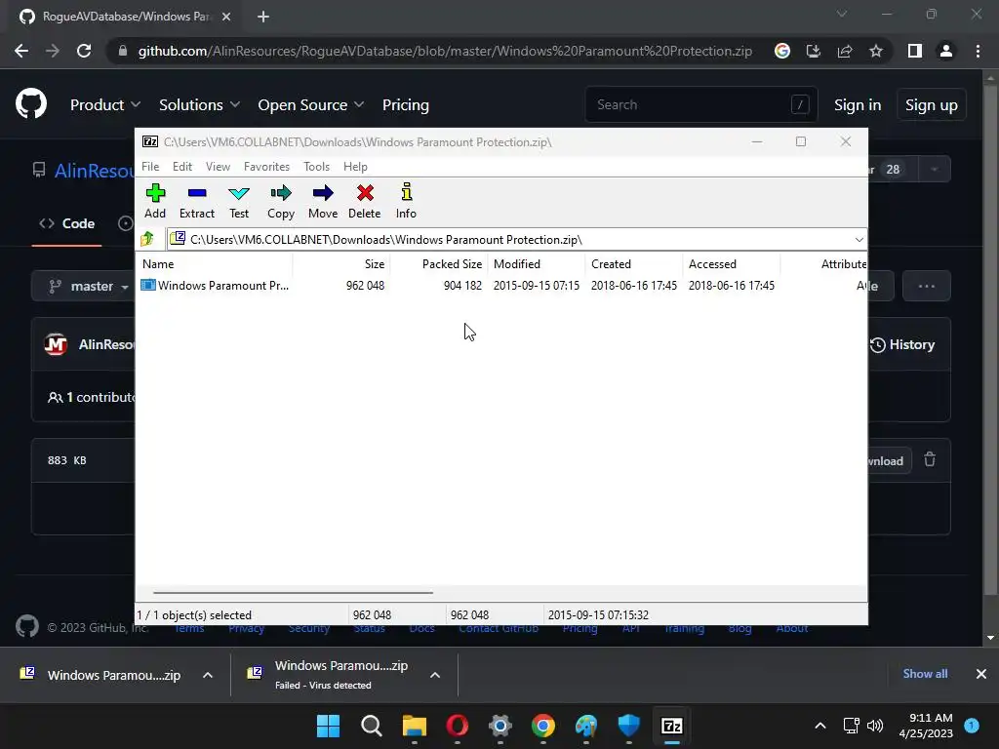
Task: Sort by the Created column header
Action: [x=634, y=263]
